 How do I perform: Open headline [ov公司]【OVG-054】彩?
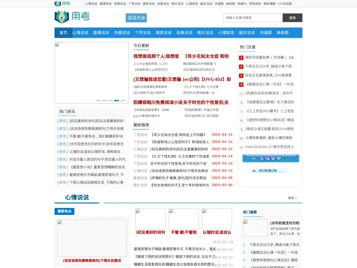click(207, 79)
